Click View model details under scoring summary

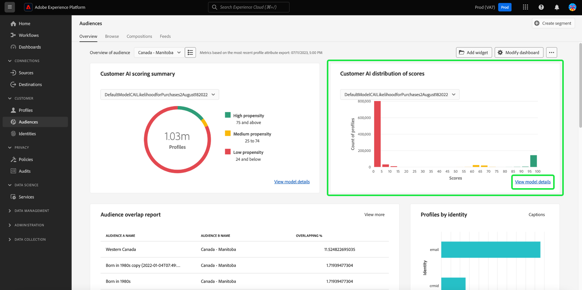point(292,182)
